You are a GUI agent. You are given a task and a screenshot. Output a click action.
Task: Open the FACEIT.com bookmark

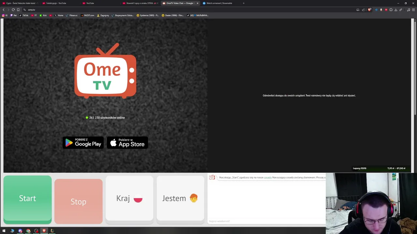click(x=87, y=15)
